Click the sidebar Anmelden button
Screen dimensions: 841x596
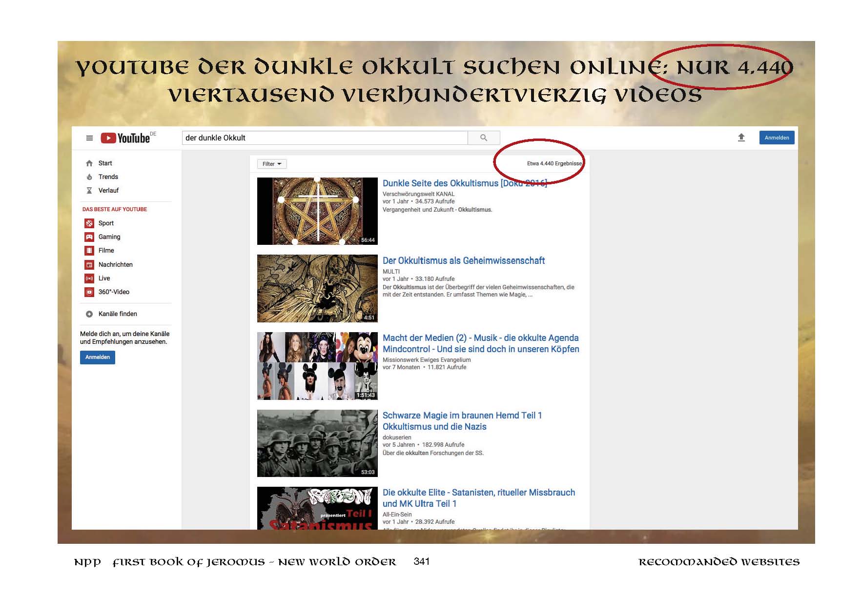pos(98,358)
